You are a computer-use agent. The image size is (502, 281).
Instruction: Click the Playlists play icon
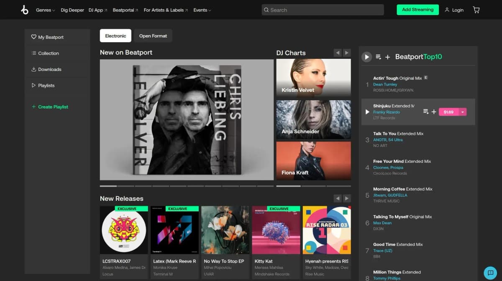point(34,85)
